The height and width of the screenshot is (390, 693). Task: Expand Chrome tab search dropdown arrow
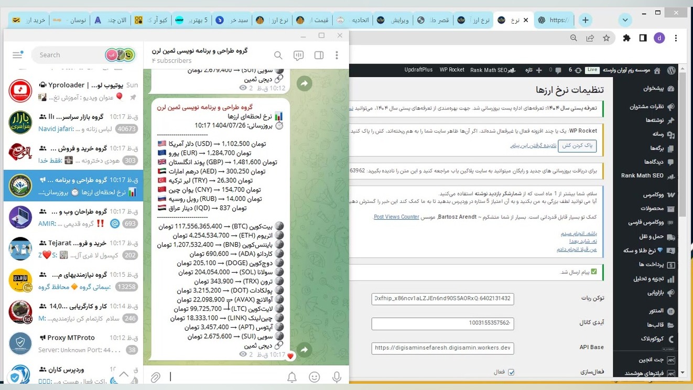pos(625,20)
